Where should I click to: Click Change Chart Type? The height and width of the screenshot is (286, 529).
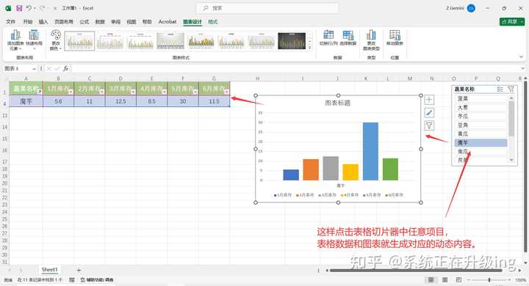[x=371, y=40]
